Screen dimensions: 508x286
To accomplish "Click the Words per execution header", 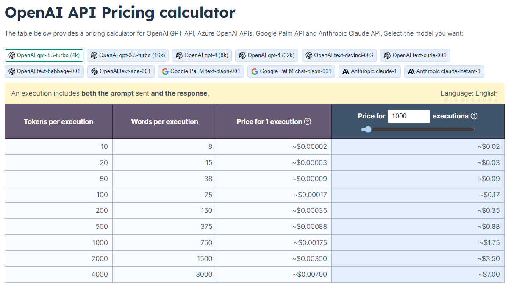I will pyautogui.click(x=164, y=121).
